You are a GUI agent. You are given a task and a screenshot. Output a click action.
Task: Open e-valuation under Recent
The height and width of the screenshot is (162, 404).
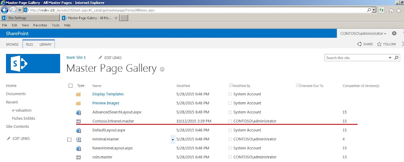(x=22, y=110)
